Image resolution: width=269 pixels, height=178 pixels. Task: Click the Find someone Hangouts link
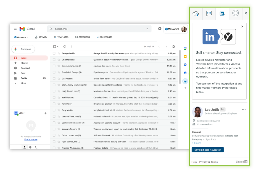tap(31, 139)
